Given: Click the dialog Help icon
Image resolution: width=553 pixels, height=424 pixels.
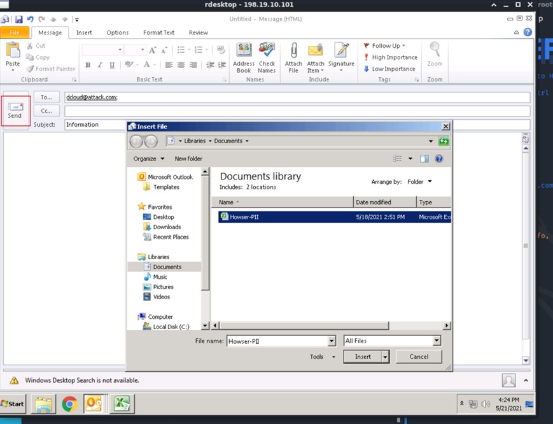Looking at the screenshot, I should tap(438, 159).
